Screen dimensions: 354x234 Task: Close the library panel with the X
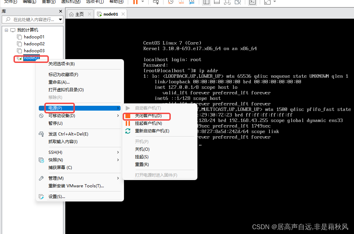(61, 11)
